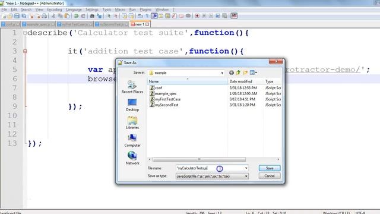Click the Copy toolbar icon
Image resolution: width=380 pixels, height=214 pixels.
(x=60, y=16)
